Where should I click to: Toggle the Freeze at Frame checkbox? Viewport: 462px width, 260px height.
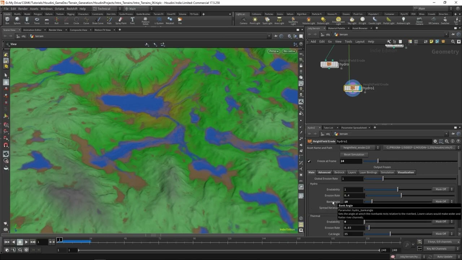click(x=309, y=161)
